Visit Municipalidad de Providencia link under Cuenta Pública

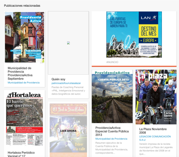pyautogui.click(x=111, y=139)
